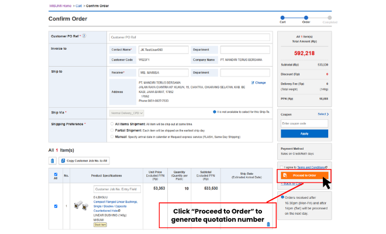Screen dimensions: 386x234
Task: Open the Cart breadcrumb link
Action: coord(79,6)
